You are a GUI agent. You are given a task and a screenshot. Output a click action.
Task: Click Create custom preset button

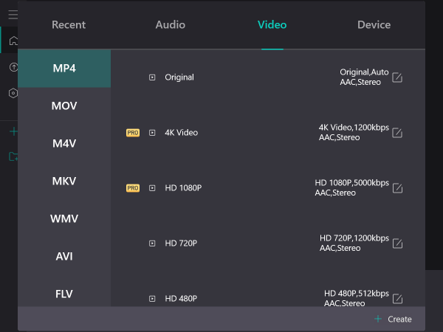393,319
